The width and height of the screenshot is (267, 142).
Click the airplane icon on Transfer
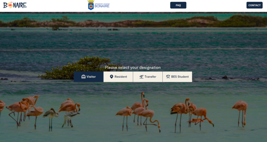(141, 76)
